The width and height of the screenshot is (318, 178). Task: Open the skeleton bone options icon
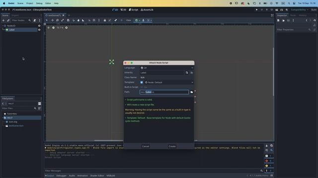pyautogui.click(x=116, y=20)
